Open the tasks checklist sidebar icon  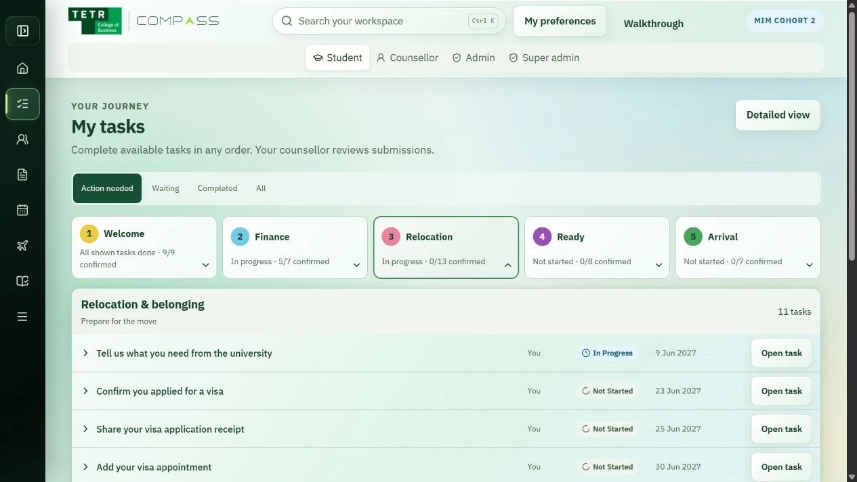click(22, 104)
